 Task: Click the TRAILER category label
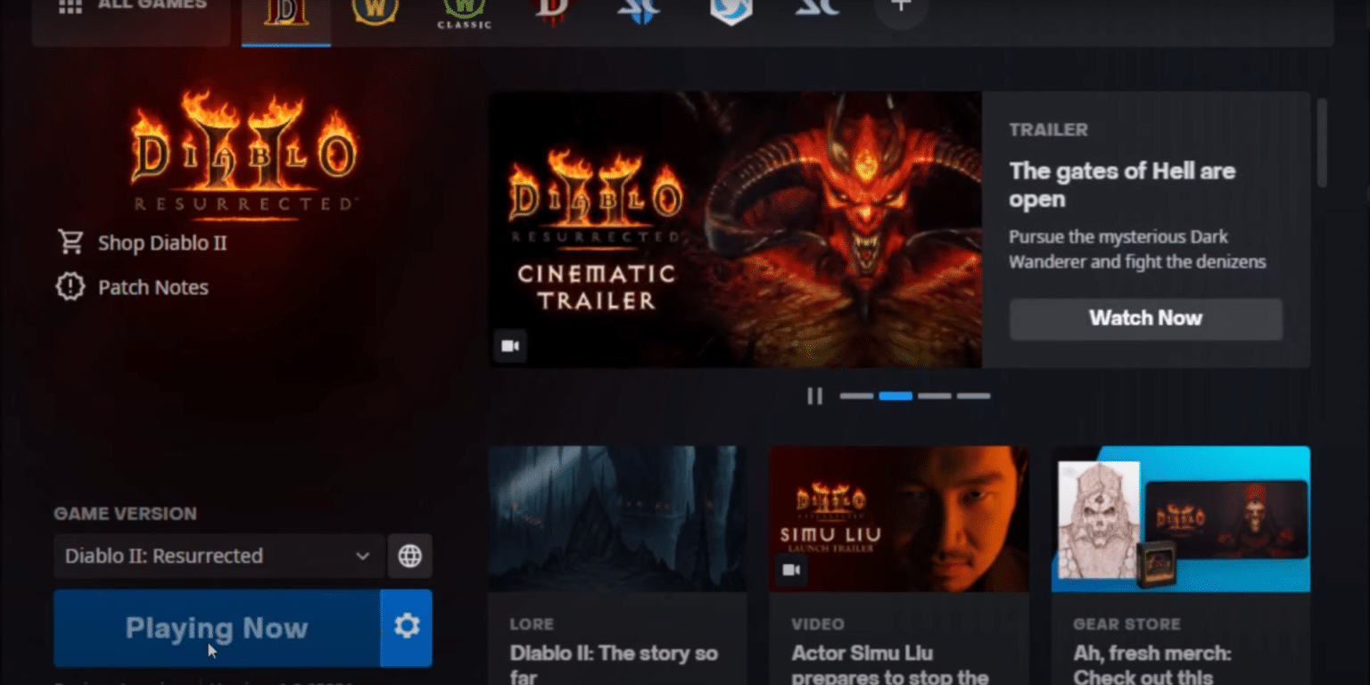1048,129
